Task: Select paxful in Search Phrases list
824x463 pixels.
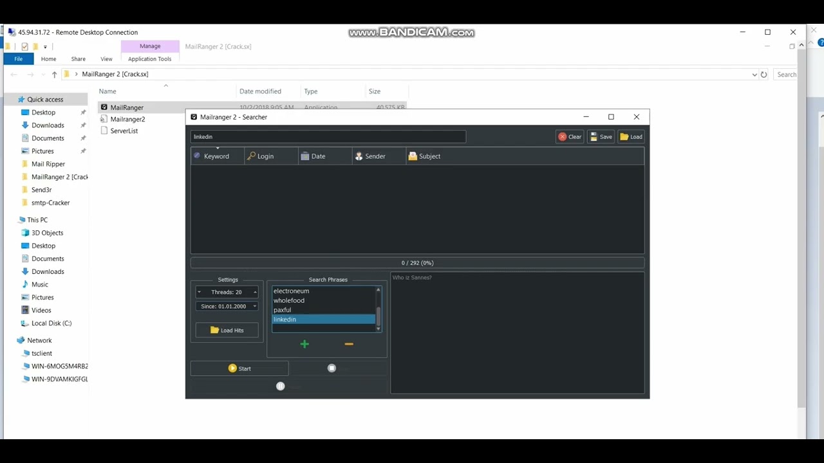Action: click(282, 310)
